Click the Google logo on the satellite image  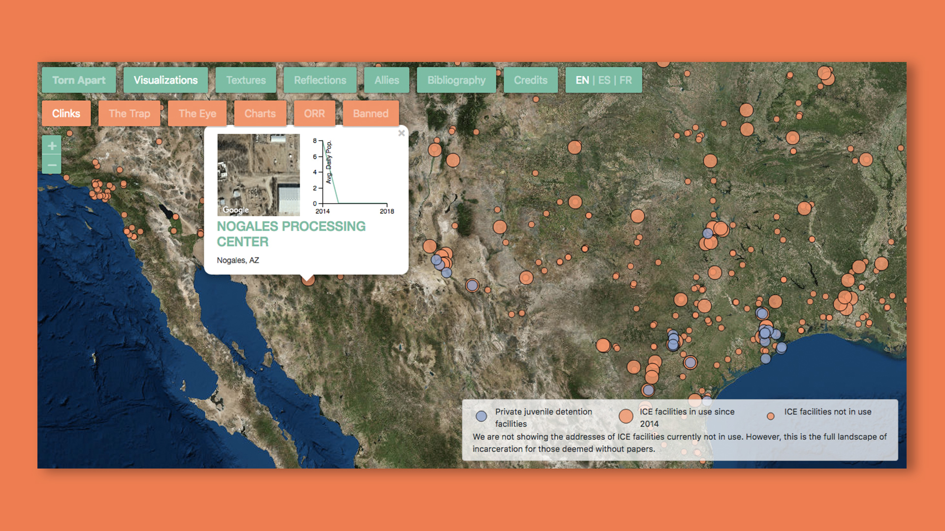236,209
